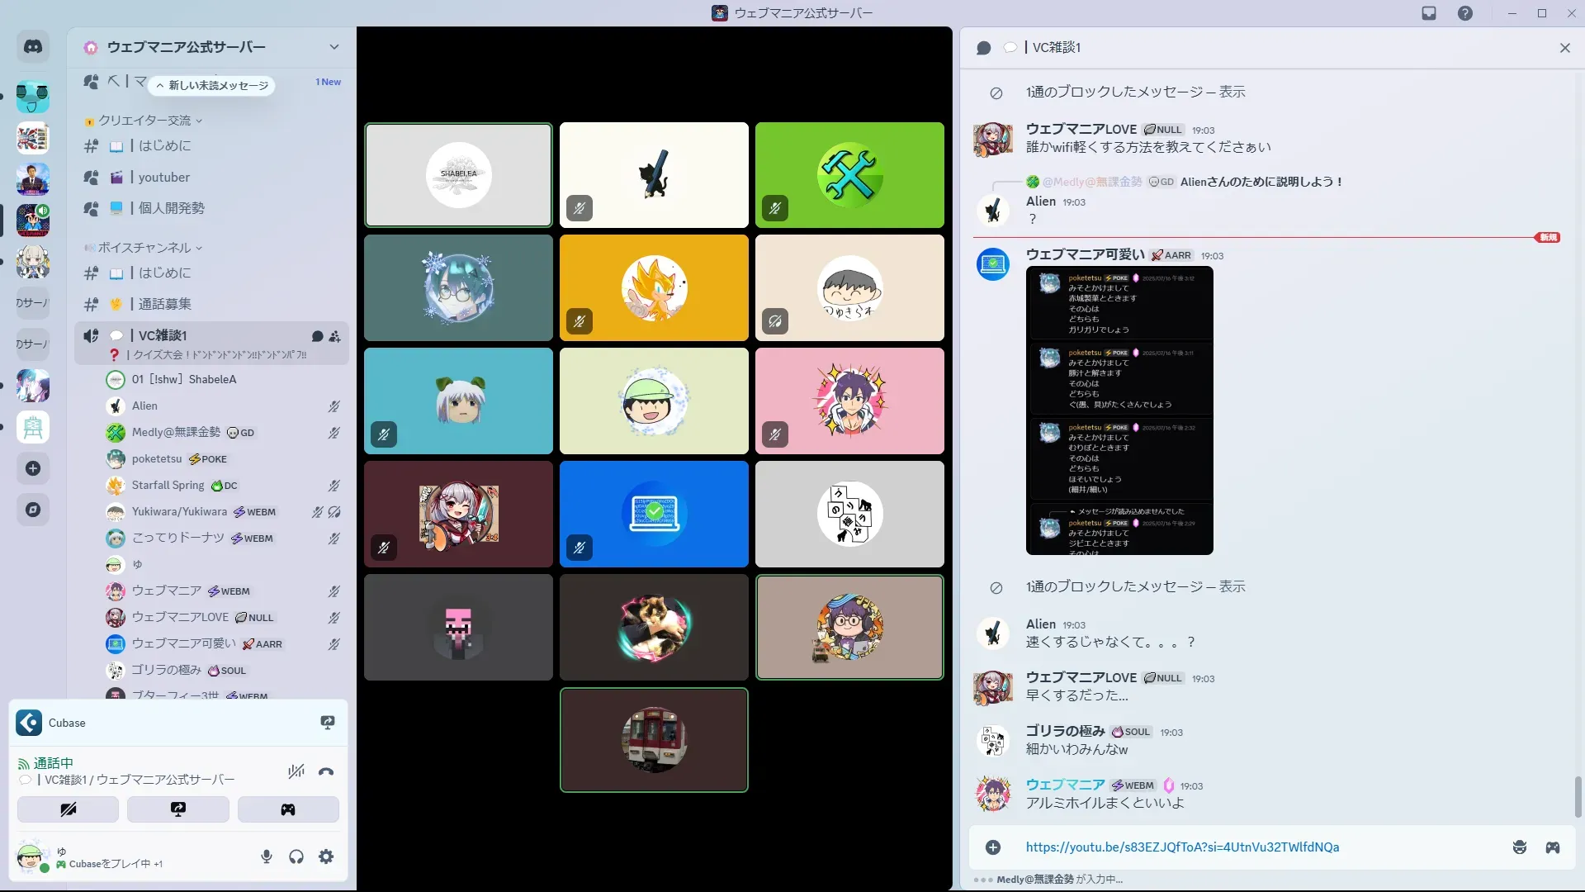Stream Cubase via screen share icon
The height and width of the screenshot is (892, 1585).
click(x=328, y=723)
